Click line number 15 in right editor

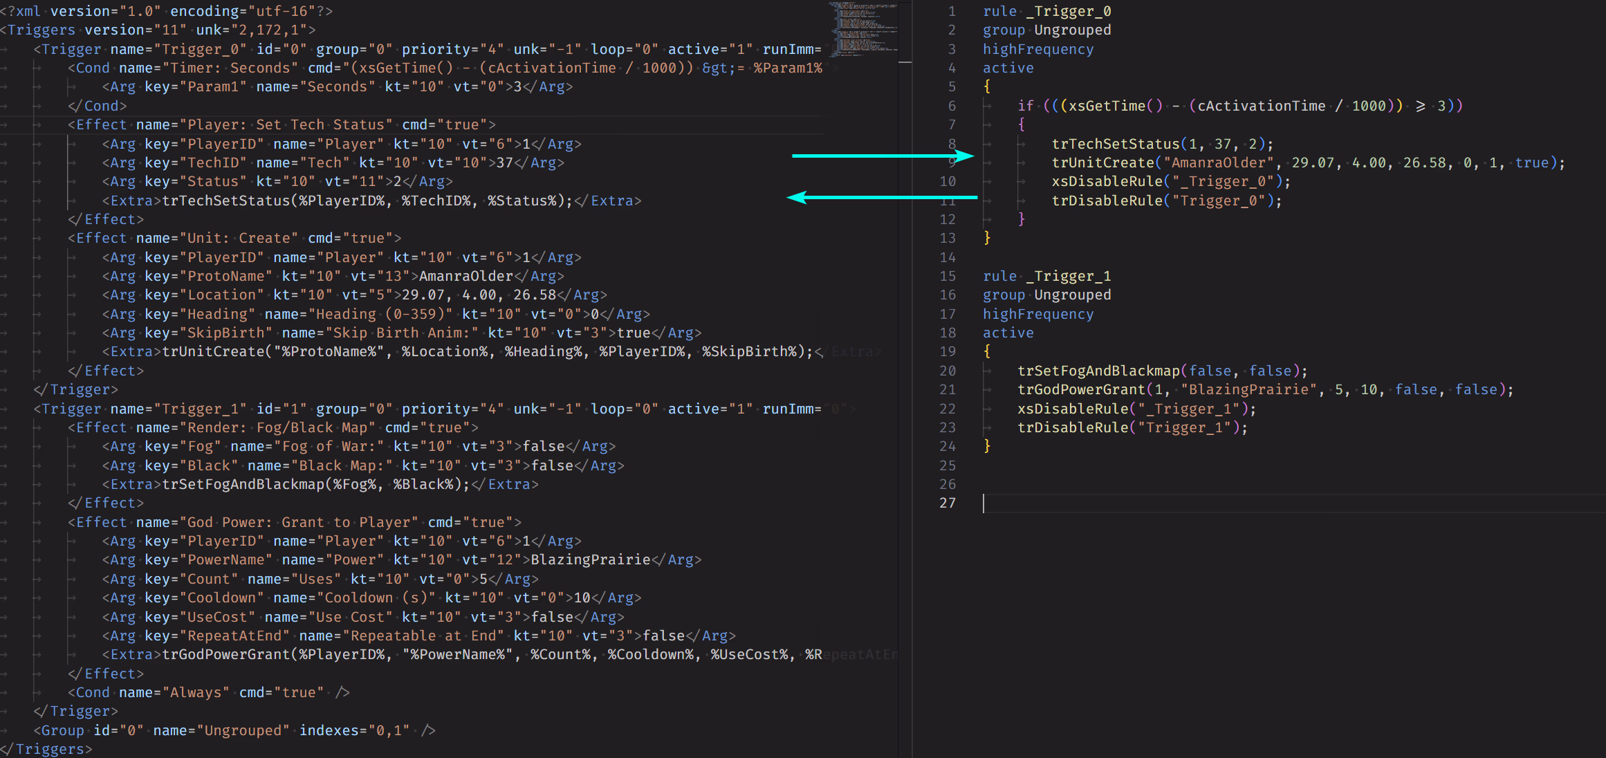point(947,276)
